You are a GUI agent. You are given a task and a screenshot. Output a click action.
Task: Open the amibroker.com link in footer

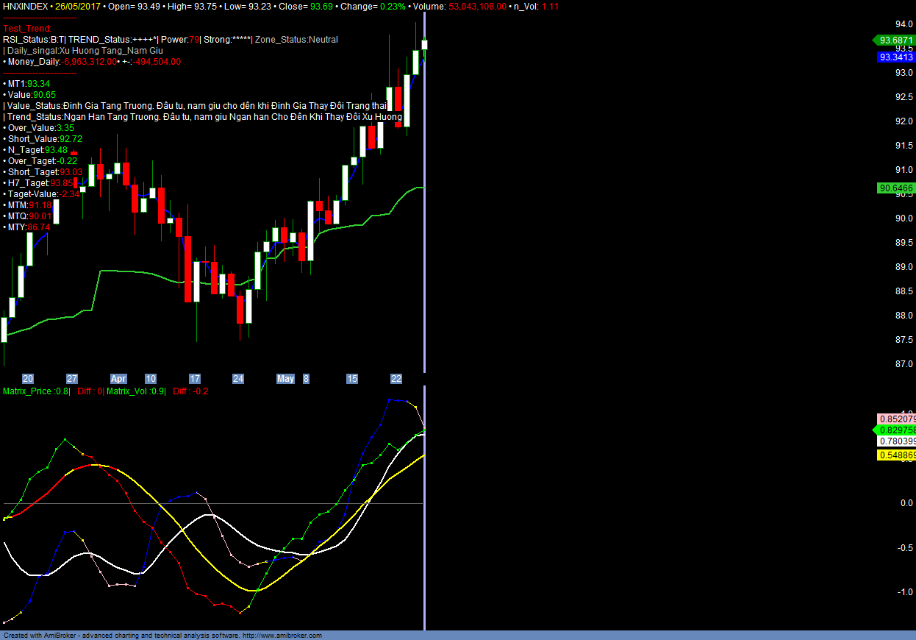[x=282, y=636]
